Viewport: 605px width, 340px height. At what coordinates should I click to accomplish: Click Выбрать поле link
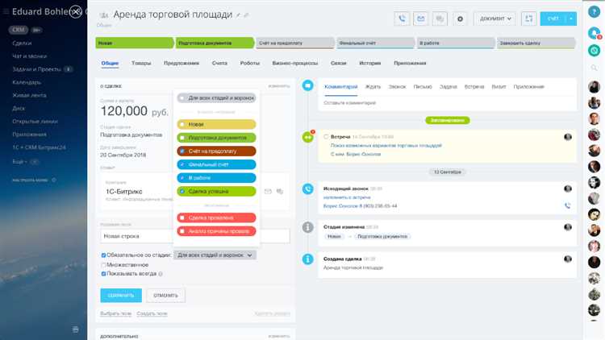point(115,313)
